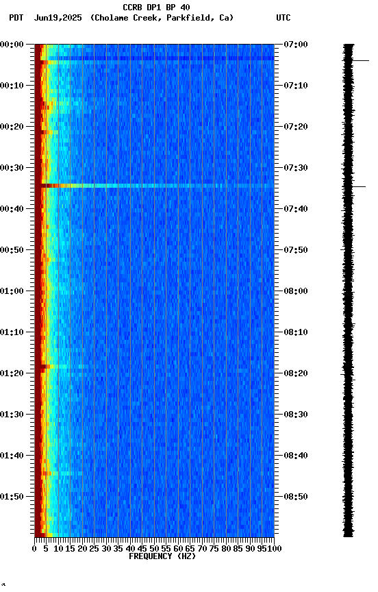Viewport: 378px width, 592px height.
Task: Click the PDT time label 01:40
Action: (12, 456)
